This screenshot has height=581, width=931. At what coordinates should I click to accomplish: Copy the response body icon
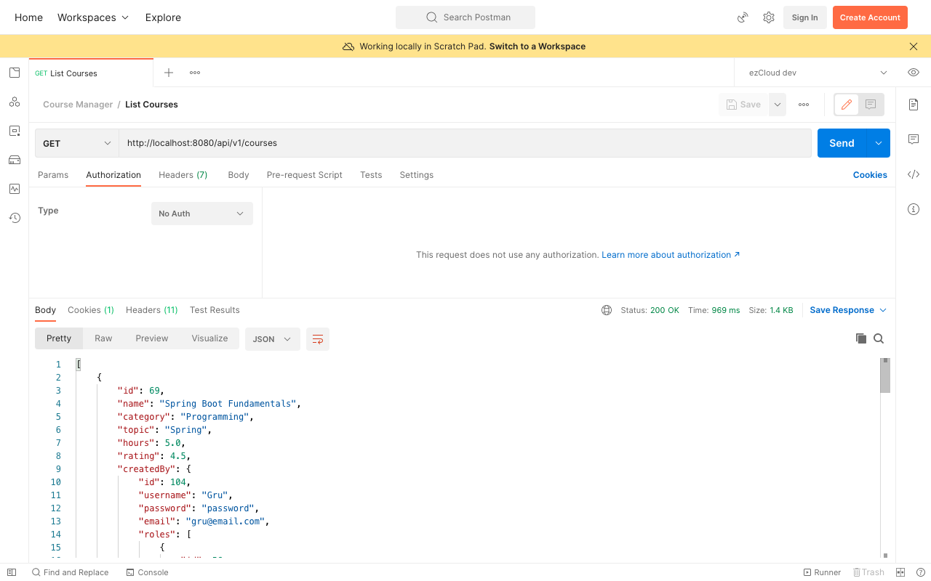[861, 338]
